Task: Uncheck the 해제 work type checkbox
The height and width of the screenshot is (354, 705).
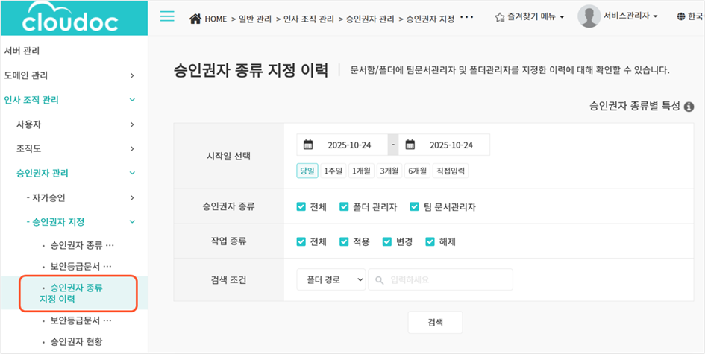Action: coord(430,241)
